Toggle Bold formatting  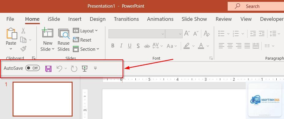point(113,46)
